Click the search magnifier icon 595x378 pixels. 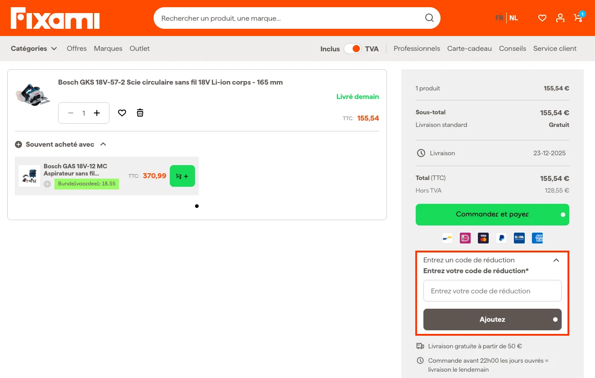429,18
